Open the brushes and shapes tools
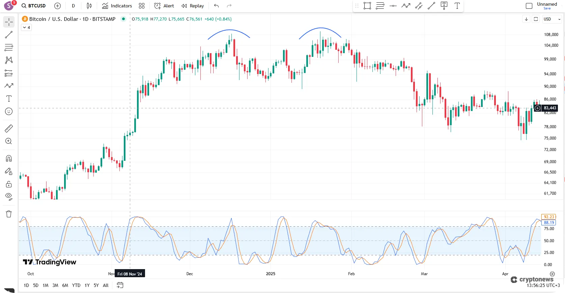Screen dimensions: 565x293 click(x=9, y=86)
